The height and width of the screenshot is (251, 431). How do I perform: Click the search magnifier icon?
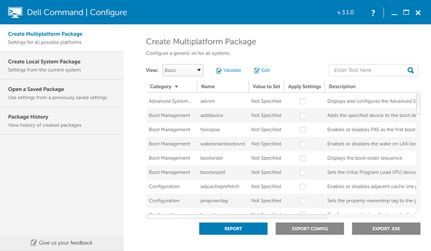(412, 71)
